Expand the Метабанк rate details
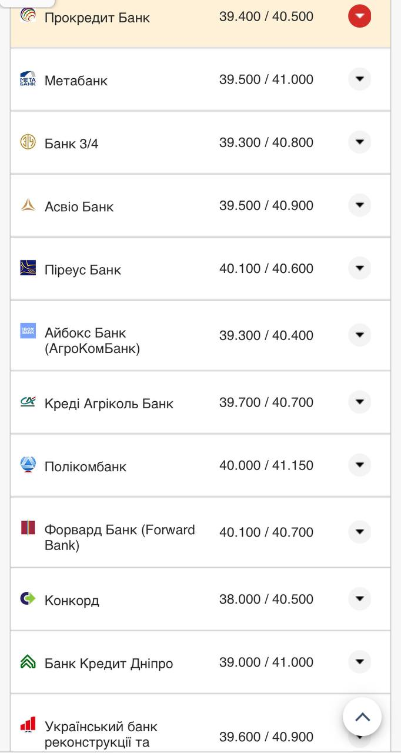Screen dimensions: 401x753 [359, 79]
